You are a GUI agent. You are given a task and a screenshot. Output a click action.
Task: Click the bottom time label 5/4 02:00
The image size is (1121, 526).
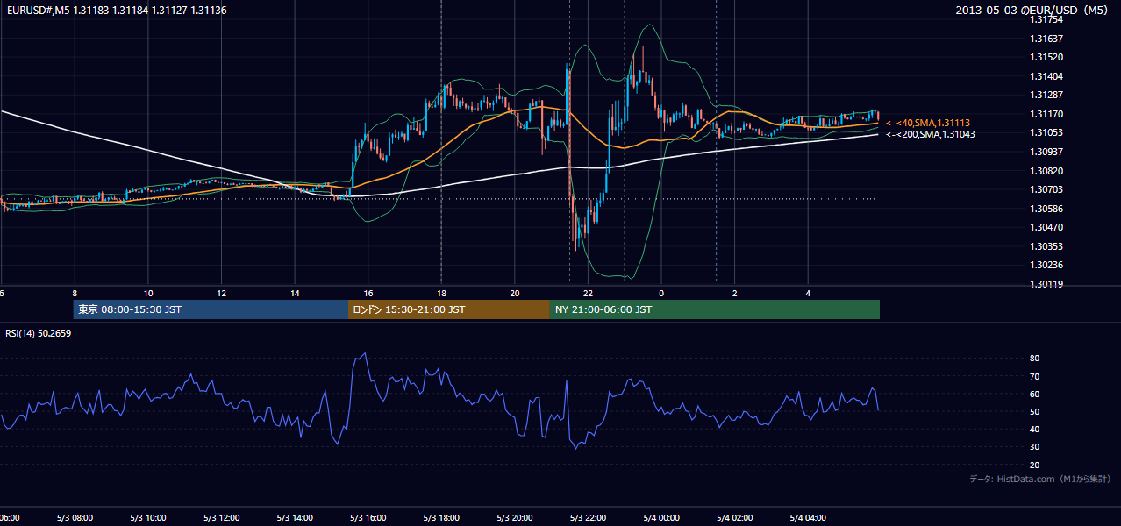(734, 518)
